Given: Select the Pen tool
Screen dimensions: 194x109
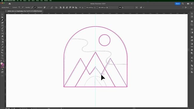Looking at the screenshot, I should click(x=2, y=20).
